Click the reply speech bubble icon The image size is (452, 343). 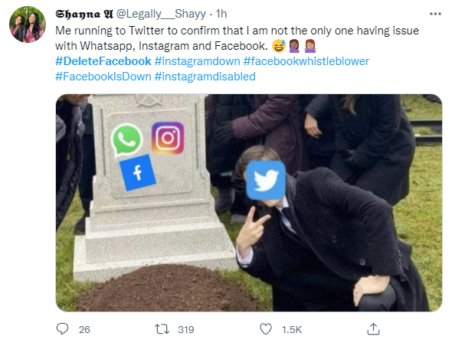pos(62,329)
